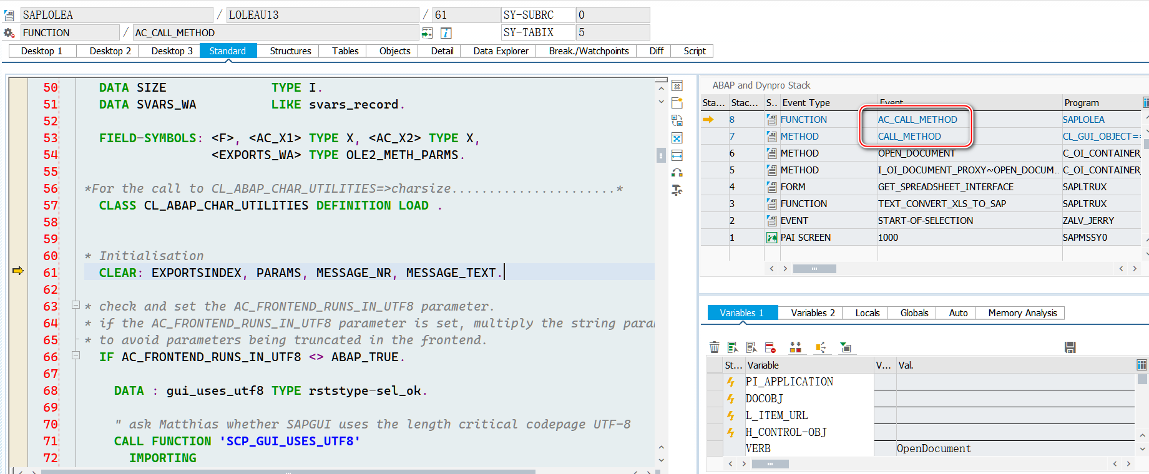Click the new tool icon beside the editor

click(677, 103)
